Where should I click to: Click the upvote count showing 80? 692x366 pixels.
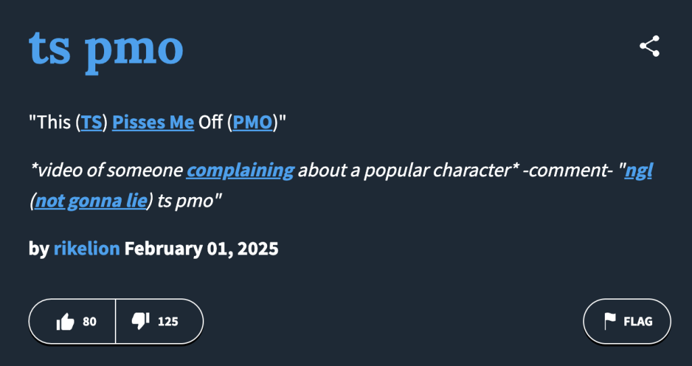pyautogui.click(x=89, y=321)
